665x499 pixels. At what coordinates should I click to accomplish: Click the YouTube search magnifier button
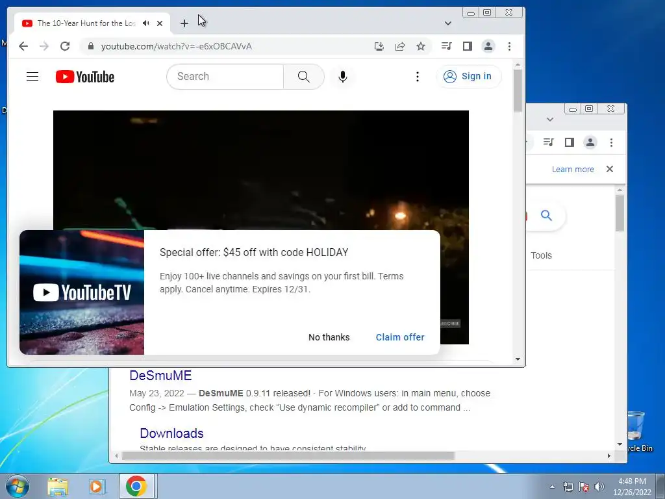coord(304,77)
